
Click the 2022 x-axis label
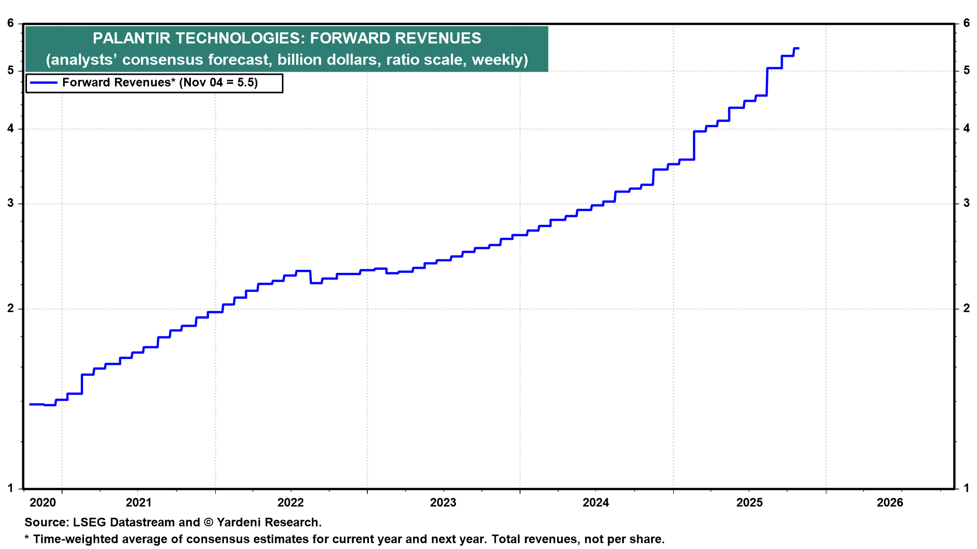[x=291, y=503]
